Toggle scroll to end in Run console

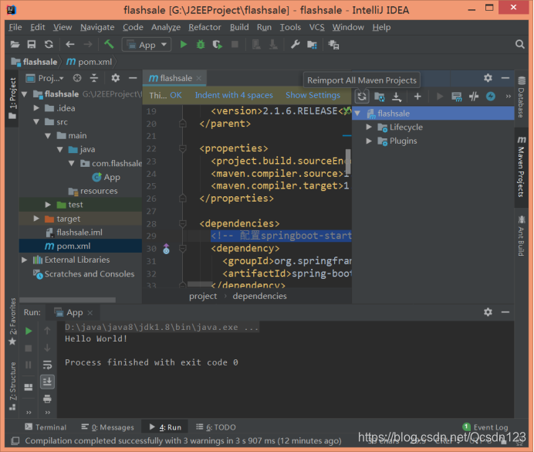point(47,382)
